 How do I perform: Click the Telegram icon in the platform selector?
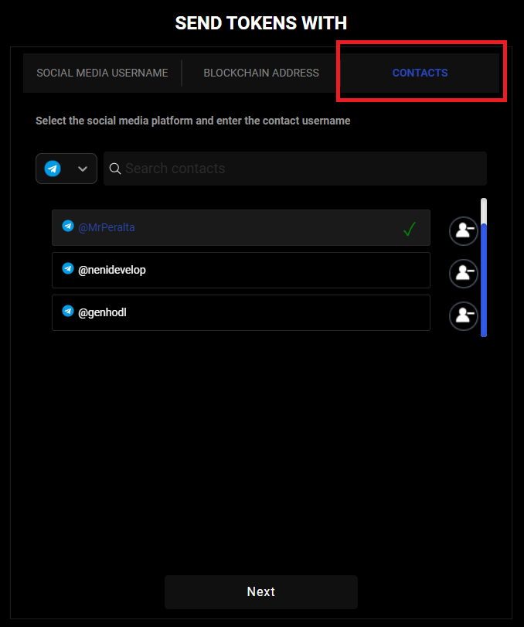53,169
